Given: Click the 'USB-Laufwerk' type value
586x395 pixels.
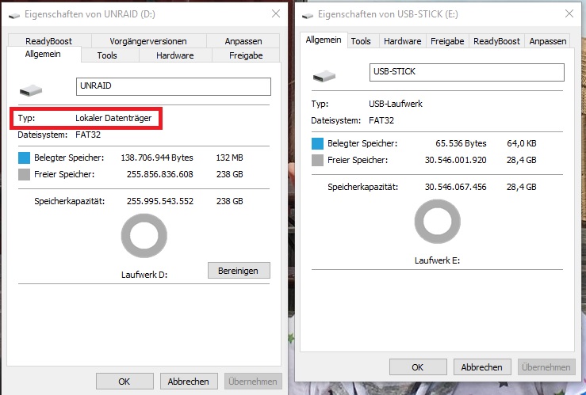Looking at the screenshot, I should [x=396, y=104].
